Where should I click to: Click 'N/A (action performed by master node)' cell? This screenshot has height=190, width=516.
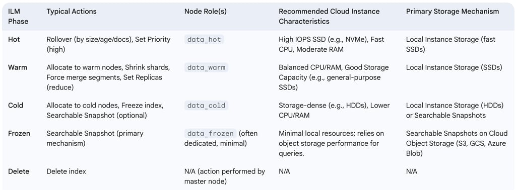tap(225, 176)
